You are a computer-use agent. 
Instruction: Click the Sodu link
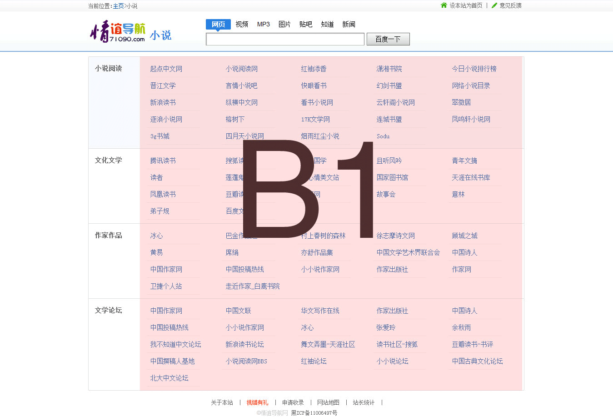coord(383,136)
